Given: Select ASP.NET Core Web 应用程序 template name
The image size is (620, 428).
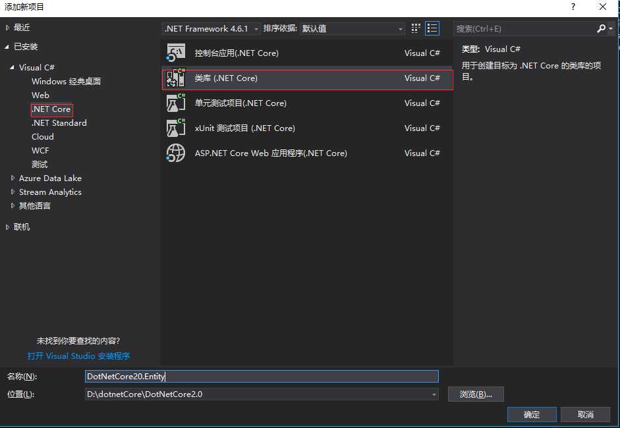Looking at the screenshot, I should (x=271, y=153).
